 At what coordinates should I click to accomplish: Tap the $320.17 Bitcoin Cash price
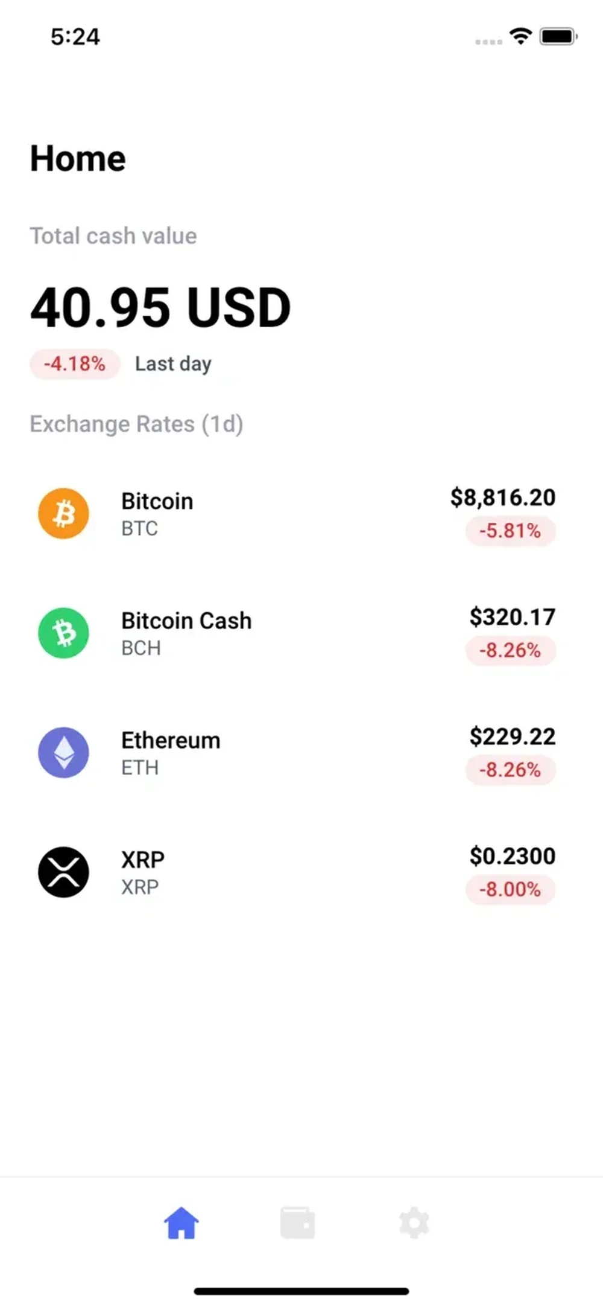pos(513,617)
